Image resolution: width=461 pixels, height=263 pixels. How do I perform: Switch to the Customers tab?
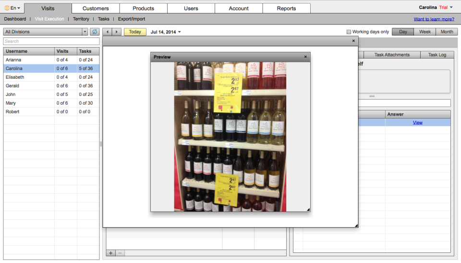coord(96,8)
